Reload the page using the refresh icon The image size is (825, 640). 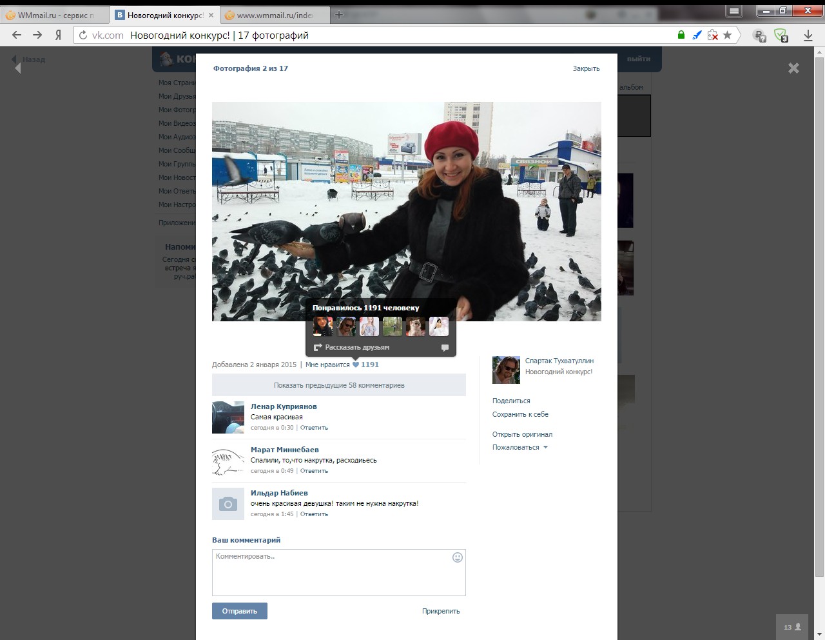click(x=83, y=35)
